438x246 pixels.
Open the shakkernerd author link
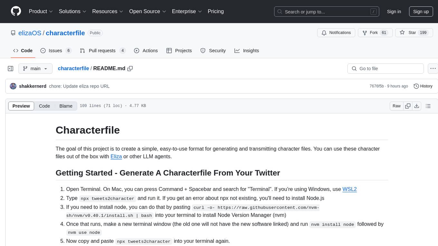[33, 86]
